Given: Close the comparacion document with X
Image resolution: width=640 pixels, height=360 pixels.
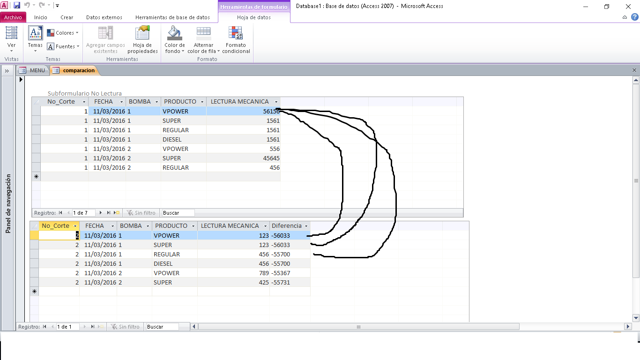Looking at the screenshot, I should coord(634,70).
